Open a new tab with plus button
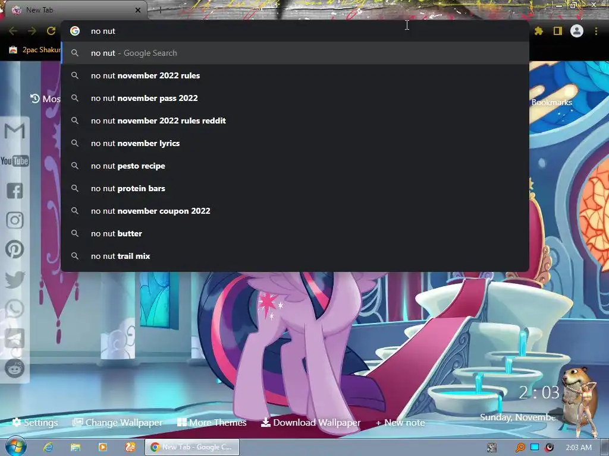 161,11
